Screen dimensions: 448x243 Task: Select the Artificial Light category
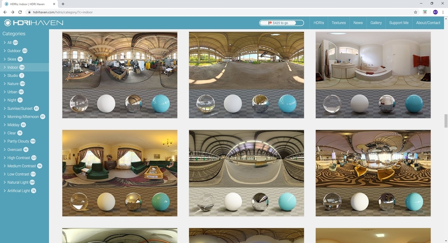click(x=24, y=191)
